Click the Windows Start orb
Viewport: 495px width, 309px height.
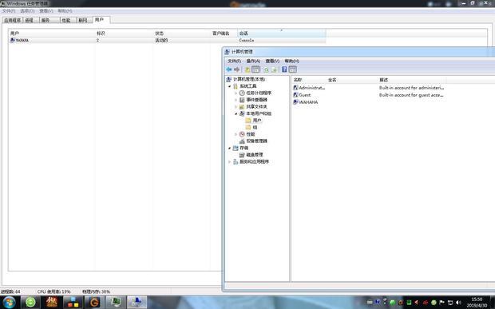(x=9, y=302)
